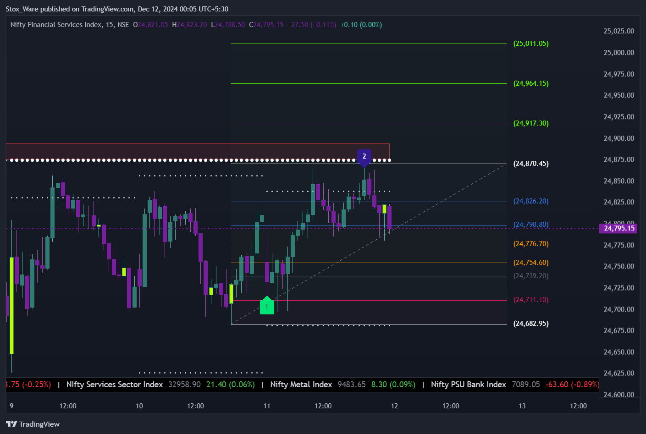
Task: Click the 25,025.00 price axis label
Action: pos(619,31)
